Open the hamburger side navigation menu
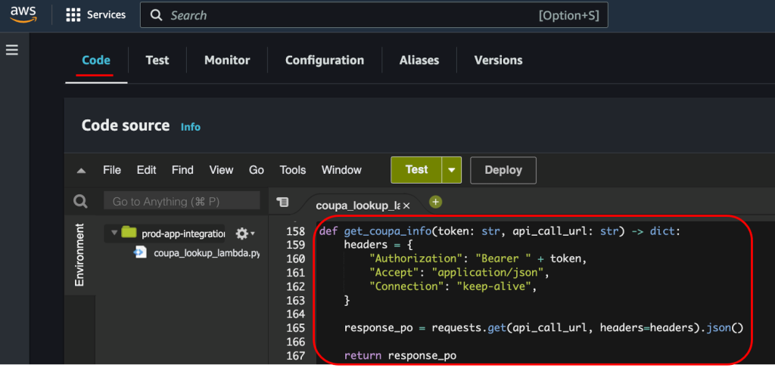The height and width of the screenshot is (368, 775). coord(12,50)
